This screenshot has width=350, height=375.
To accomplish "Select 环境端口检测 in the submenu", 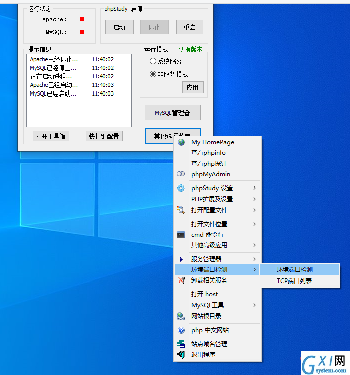I will pyautogui.click(x=300, y=270).
